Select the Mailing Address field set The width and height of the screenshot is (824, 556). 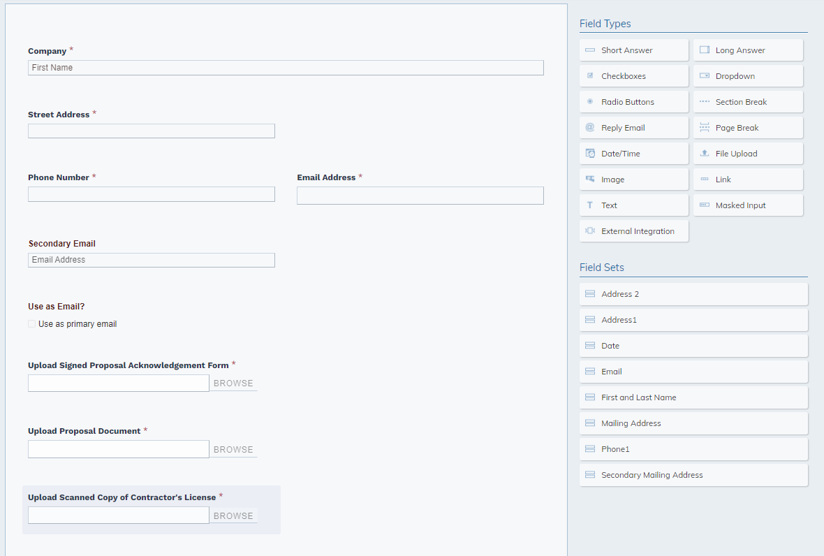pos(693,423)
